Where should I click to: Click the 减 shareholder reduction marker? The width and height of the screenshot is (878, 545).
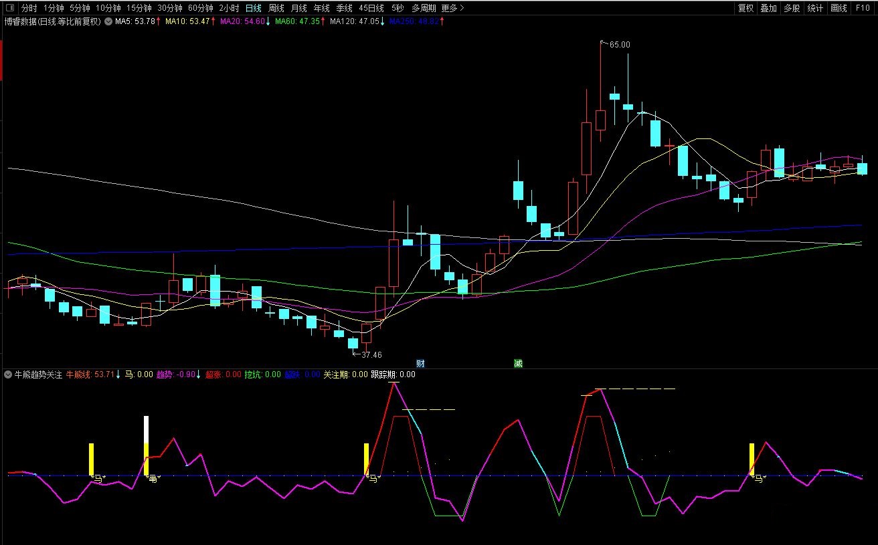click(x=518, y=363)
